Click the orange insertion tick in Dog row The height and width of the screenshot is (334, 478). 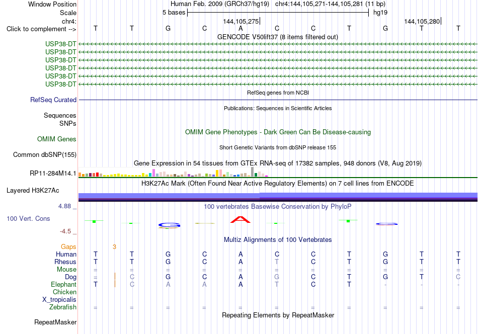pyautogui.click(x=115, y=276)
